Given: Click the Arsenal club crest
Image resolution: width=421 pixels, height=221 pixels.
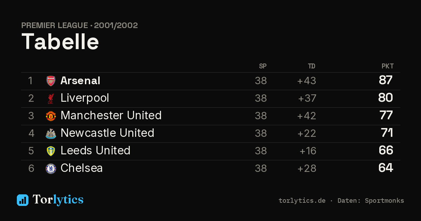Looking at the screenshot, I should pyautogui.click(x=51, y=81).
